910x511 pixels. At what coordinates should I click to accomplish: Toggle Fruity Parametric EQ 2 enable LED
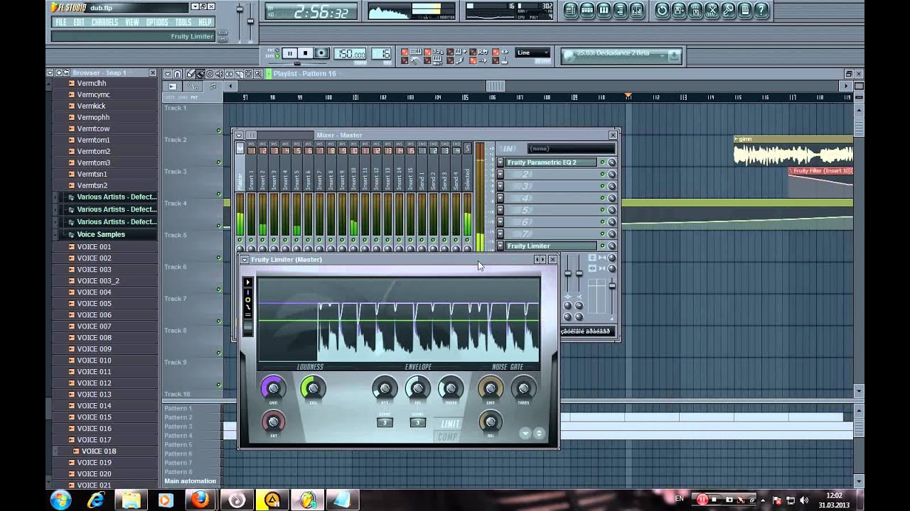coord(602,163)
